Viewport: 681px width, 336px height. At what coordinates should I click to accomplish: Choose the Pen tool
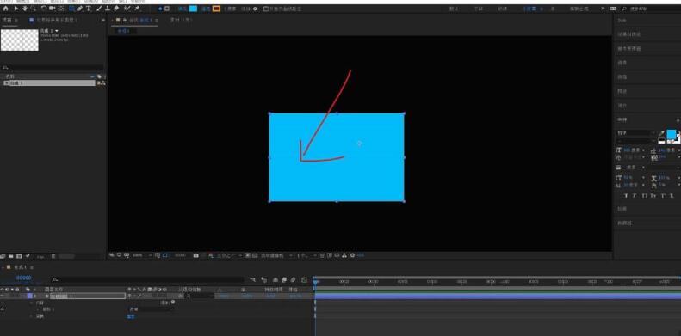tap(80, 9)
